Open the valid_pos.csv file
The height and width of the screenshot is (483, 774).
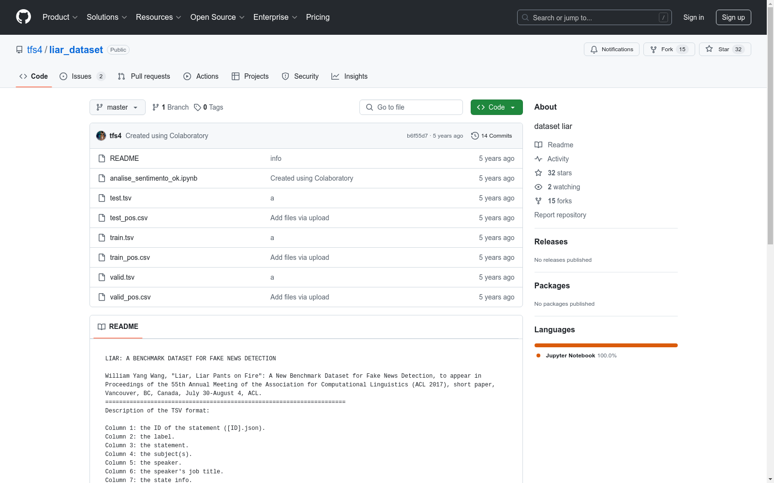tap(130, 297)
